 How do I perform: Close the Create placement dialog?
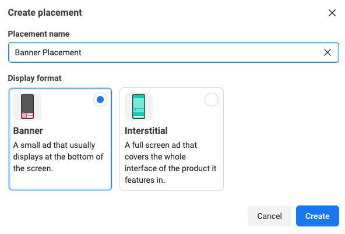(x=332, y=13)
